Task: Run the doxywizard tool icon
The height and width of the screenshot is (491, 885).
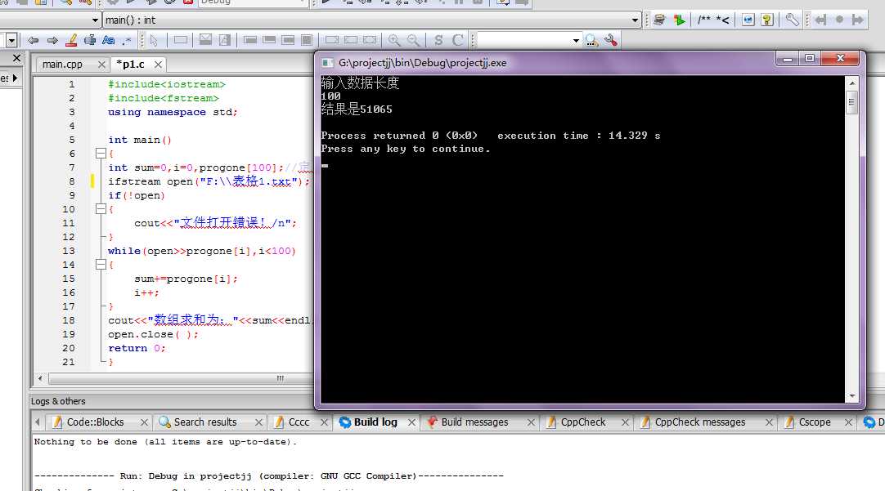Action: [x=658, y=20]
